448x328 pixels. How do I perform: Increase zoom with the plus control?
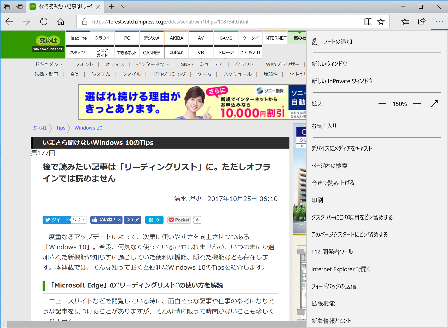tap(417, 104)
